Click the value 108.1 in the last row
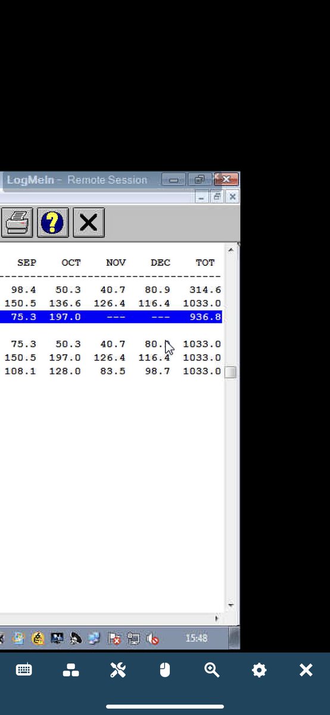This screenshot has width=330, height=715. click(20, 371)
